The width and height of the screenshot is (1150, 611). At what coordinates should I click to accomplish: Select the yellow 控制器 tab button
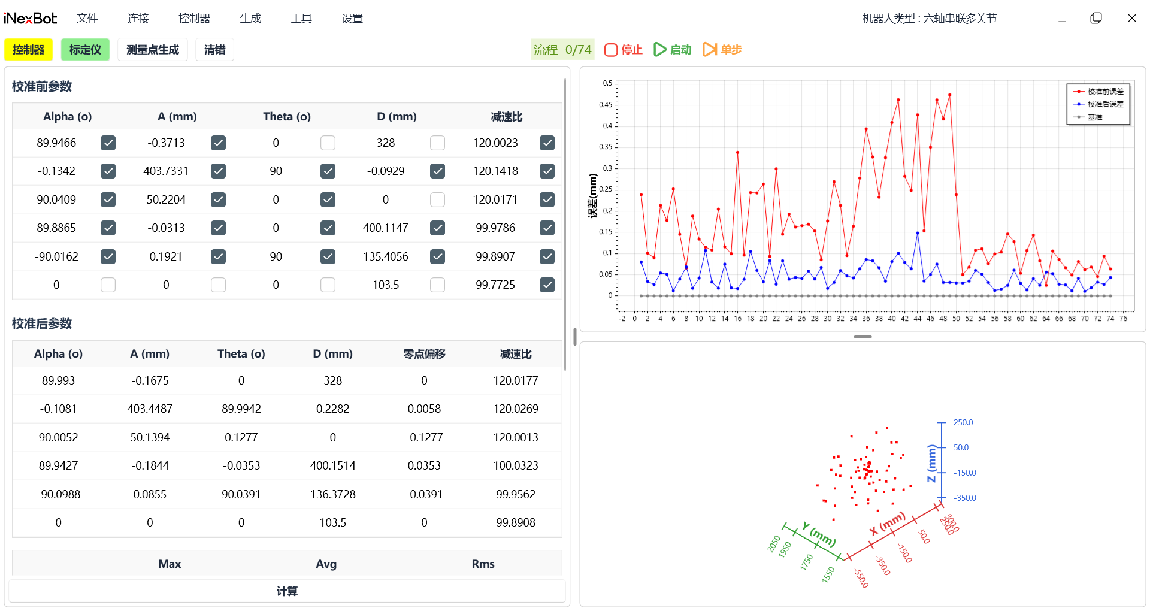coord(29,50)
